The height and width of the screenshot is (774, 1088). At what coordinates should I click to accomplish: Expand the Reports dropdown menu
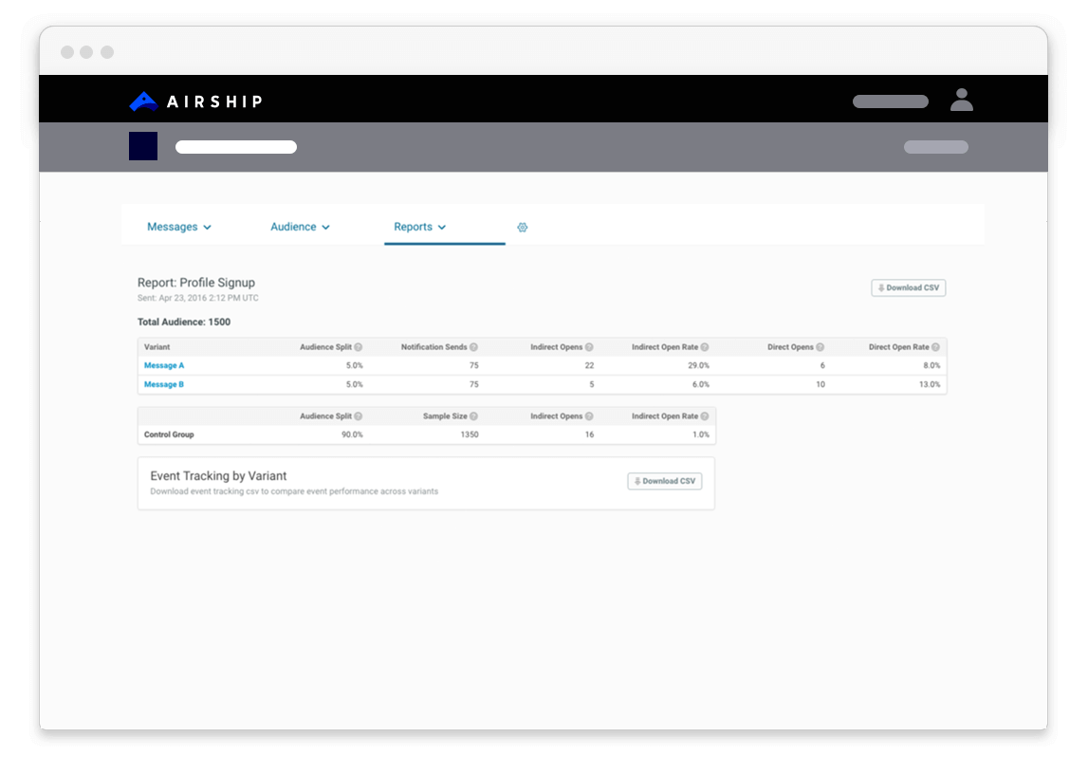(x=419, y=228)
